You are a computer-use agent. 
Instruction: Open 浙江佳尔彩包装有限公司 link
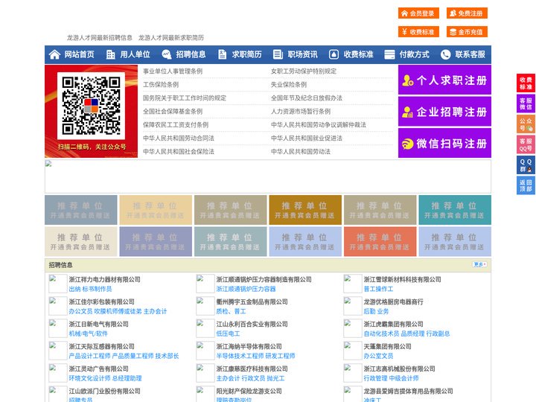tap(101, 301)
